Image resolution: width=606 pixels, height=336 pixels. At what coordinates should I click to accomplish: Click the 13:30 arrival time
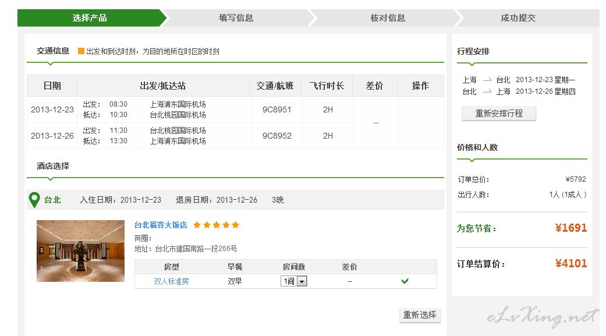click(118, 141)
